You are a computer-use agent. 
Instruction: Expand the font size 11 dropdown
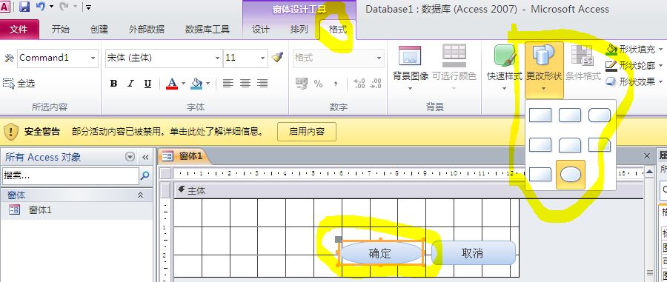coord(263,58)
